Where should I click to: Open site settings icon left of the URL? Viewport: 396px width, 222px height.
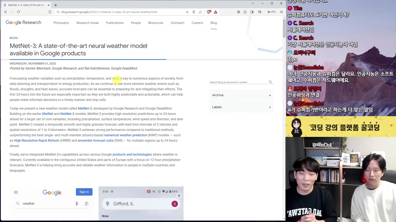58,12
